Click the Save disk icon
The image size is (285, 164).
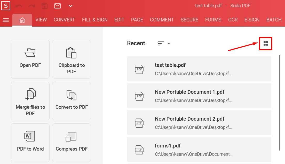click(x=45, y=6)
